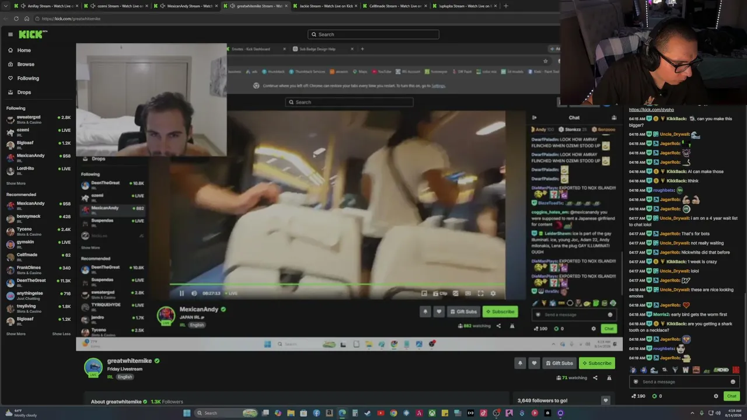Screen dimensions: 747x420
Task: Open chat settings gear
Action: [x=716, y=397]
